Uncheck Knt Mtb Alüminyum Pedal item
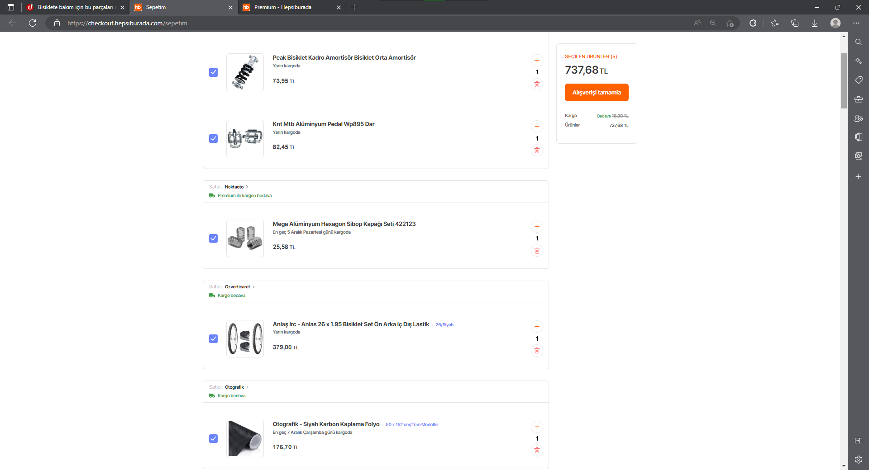The image size is (869, 470). click(214, 138)
